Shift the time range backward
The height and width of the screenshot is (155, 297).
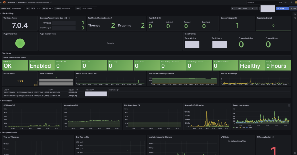pos(233,8)
